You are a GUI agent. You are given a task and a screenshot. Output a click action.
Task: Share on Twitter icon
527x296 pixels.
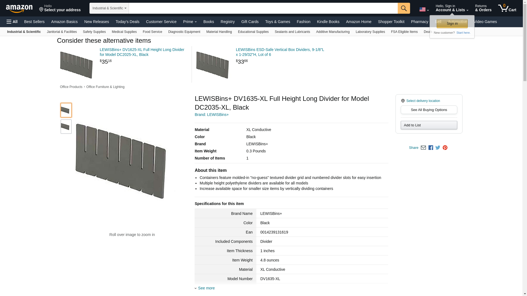pos(438,148)
